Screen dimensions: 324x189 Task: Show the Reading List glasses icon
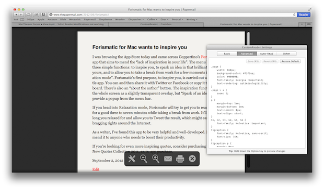click(16, 19)
